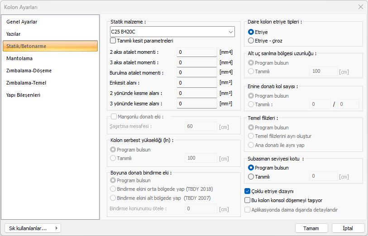This screenshot has width=368, height=236.
Task: Choose Program bulsun for Subasman seviyesi kotu
Action: pos(251,168)
